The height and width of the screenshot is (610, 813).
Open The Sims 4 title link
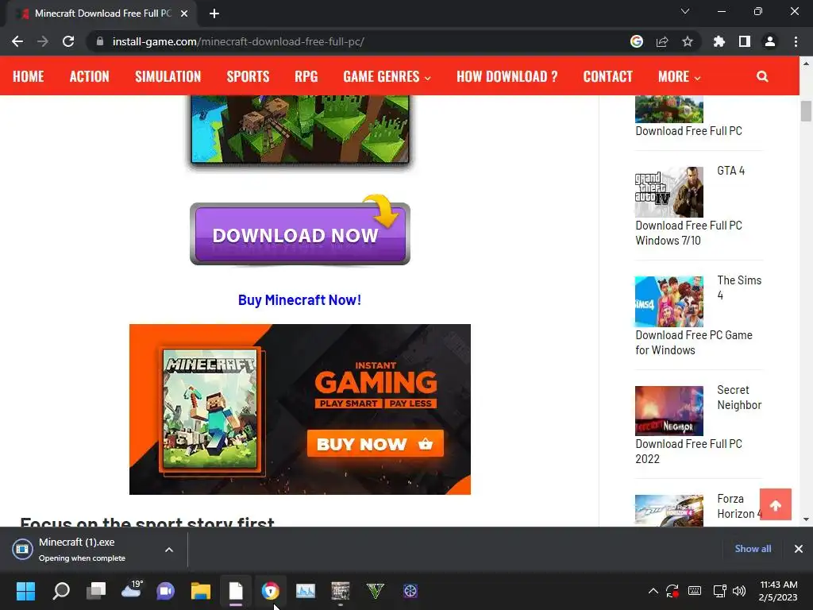click(739, 288)
